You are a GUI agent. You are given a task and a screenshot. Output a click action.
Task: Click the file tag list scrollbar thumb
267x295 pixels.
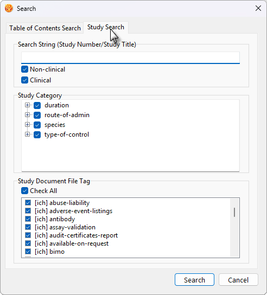pyautogui.click(x=234, y=212)
